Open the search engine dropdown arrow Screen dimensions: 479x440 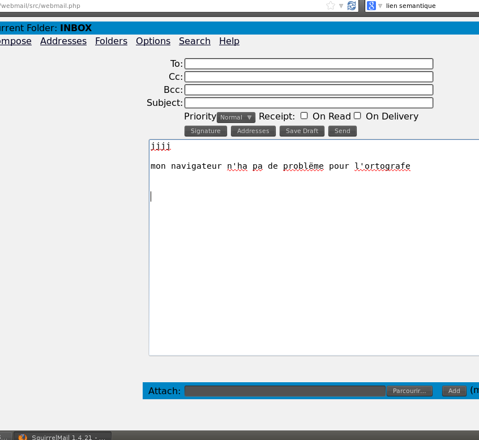tap(380, 6)
